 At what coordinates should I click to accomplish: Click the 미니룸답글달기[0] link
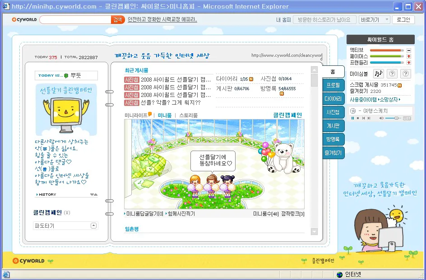point(144,214)
